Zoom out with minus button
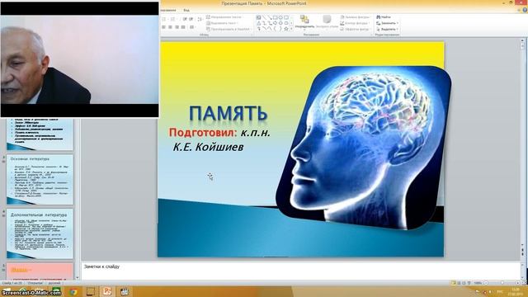The width and height of the screenshot is (528, 297). 486,283
